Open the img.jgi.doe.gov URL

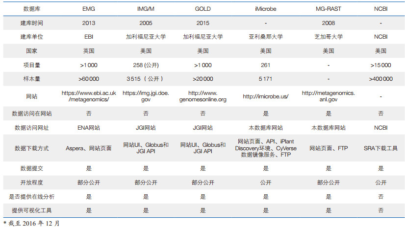pos(146,96)
